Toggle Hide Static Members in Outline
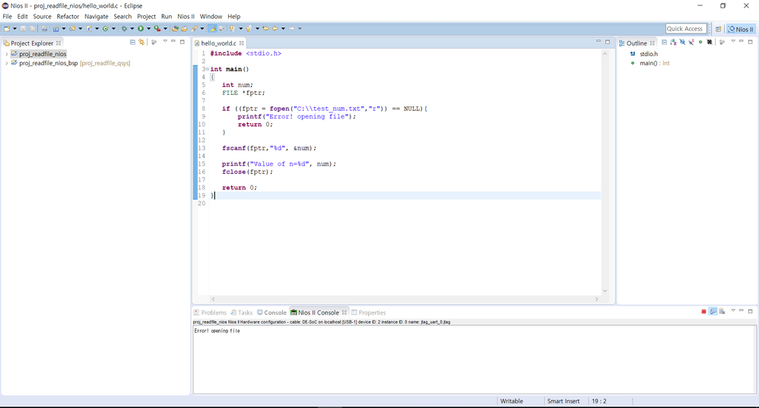 pos(691,43)
